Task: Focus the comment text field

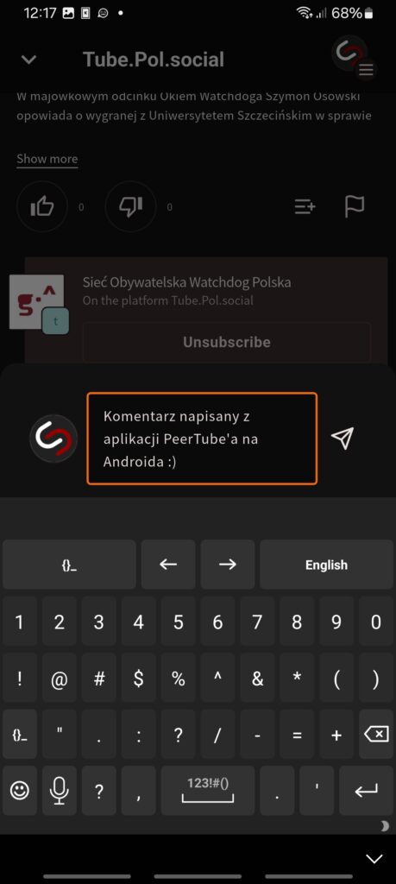Action: (202, 439)
